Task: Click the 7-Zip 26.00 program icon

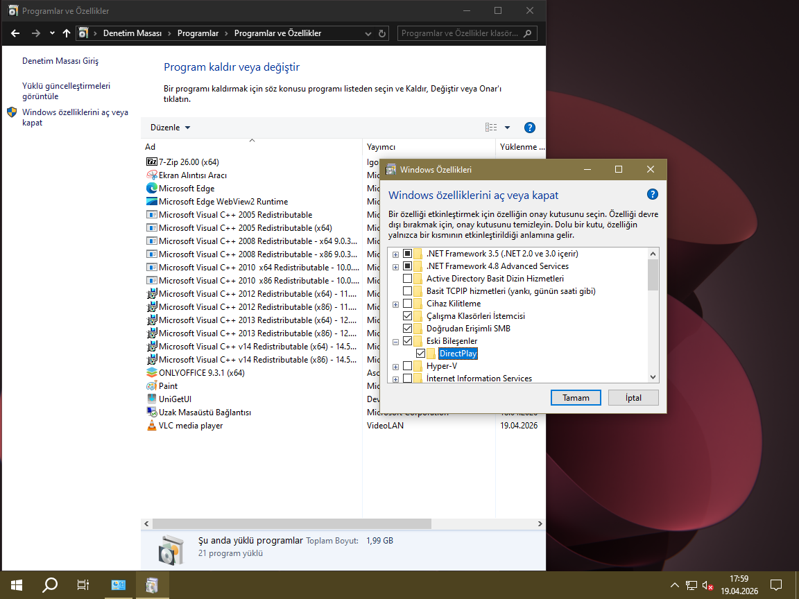Action: (x=152, y=162)
